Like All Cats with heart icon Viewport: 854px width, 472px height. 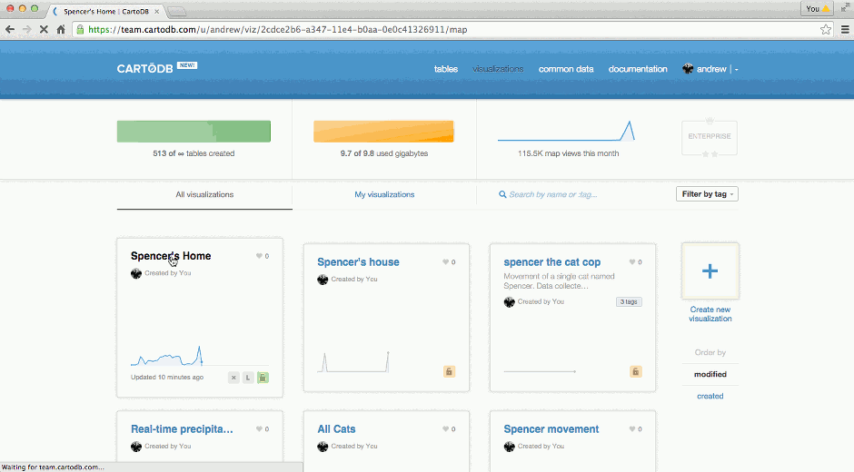(445, 429)
